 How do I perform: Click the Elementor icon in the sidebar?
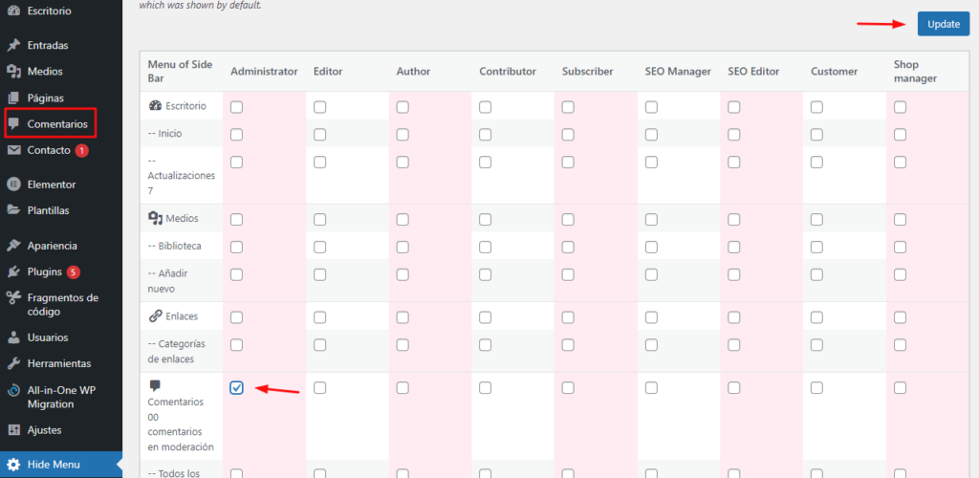click(13, 185)
